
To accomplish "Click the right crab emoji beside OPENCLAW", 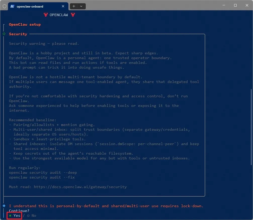I will coord(73,15).
